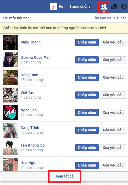This screenshot has width=128, height=185.
Task: Click Xem tất cả to view all
Action: point(64,176)
